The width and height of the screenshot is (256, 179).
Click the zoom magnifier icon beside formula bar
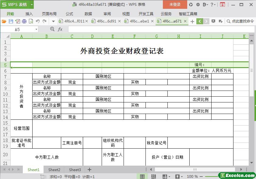tap(52, 29)
